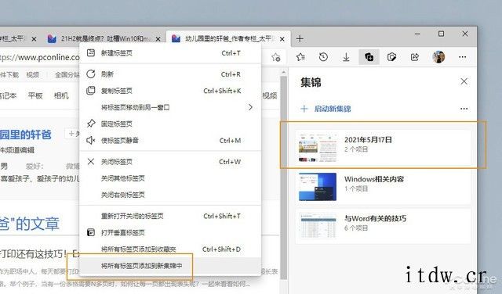Open the History clock icon

tap(323, 57)
